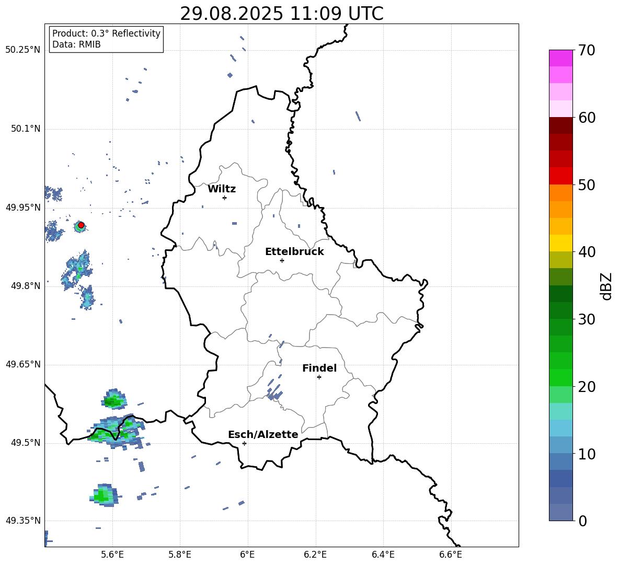Click the orange colorbar segment just below 50
Viewport: 619px width, 565px height.
tap(561, 193)
